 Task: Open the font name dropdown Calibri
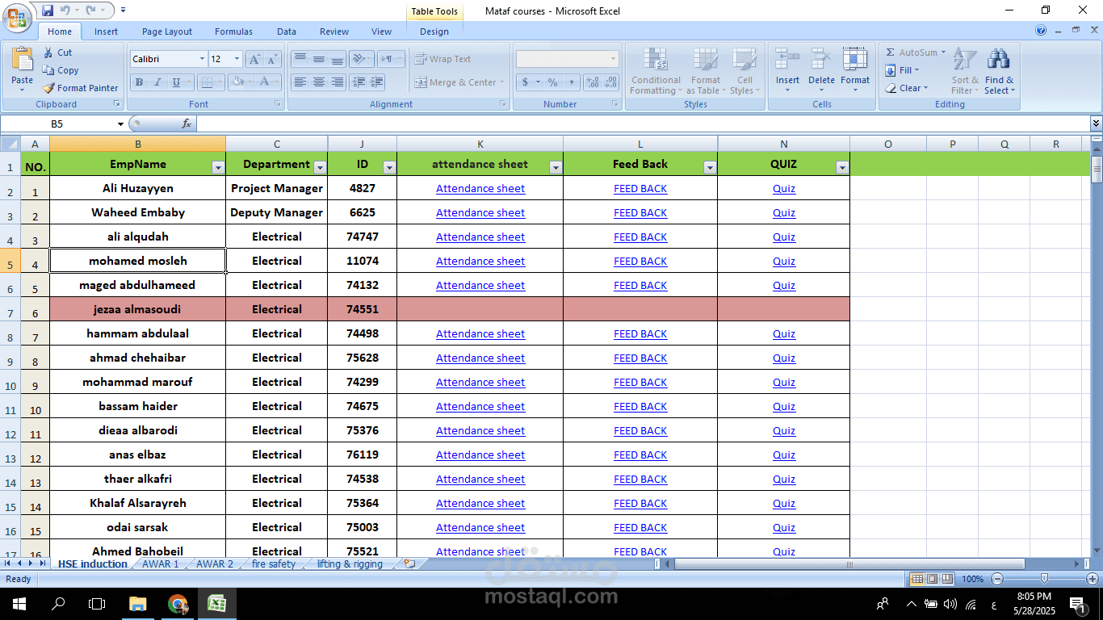(202, 59)
